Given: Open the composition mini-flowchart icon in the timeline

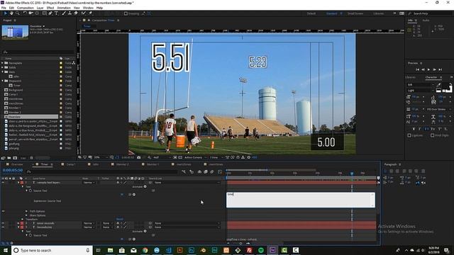Looking at the screenshot, I should (184, 171).
